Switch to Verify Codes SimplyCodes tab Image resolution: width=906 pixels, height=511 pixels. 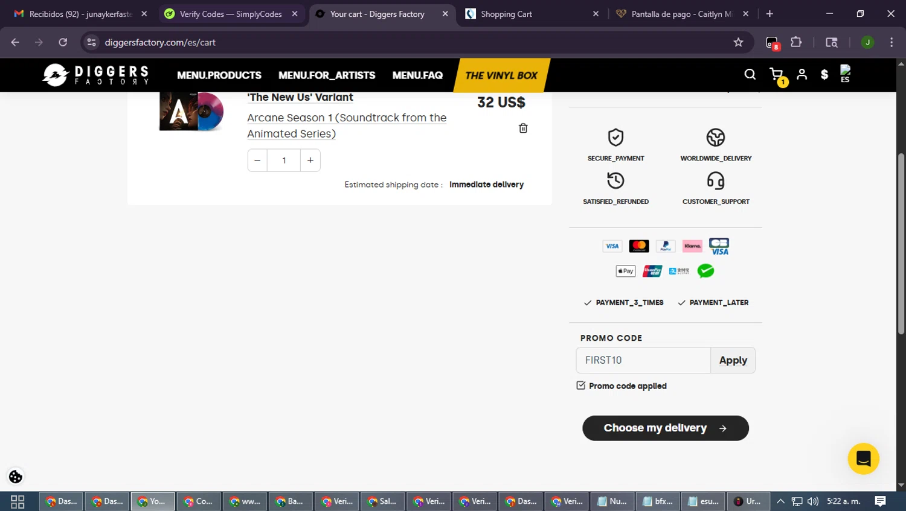click(x=231, y=14)
